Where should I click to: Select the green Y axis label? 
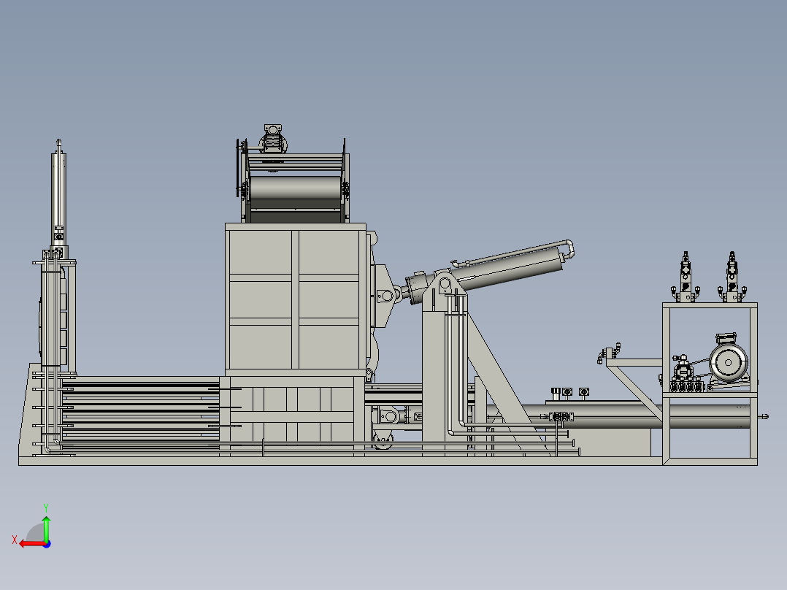(45, 507)
